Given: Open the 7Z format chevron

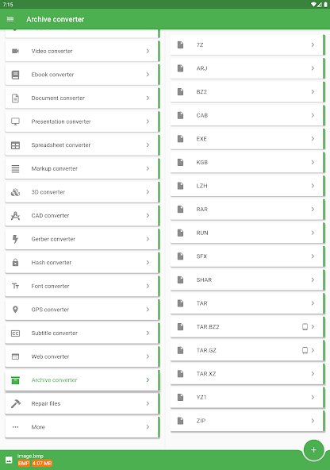Looking at the screenshot, I should point(313,44).
